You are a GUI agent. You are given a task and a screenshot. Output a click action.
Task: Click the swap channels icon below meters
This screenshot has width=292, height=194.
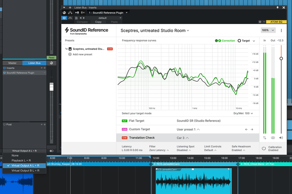point(264,138)
